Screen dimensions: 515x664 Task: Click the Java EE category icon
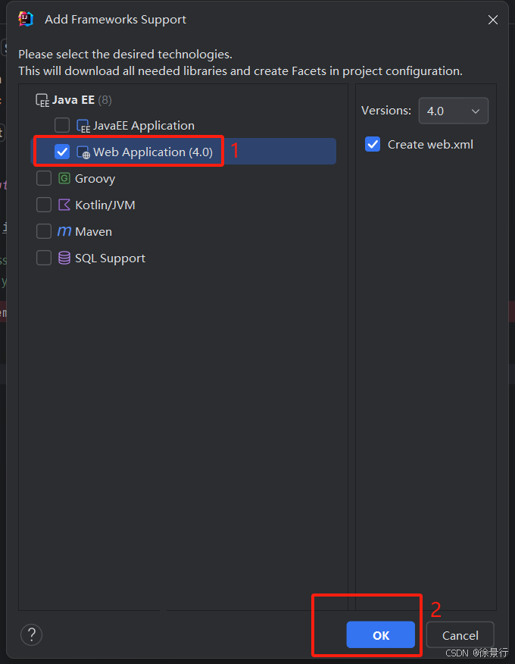click(42, 100)
